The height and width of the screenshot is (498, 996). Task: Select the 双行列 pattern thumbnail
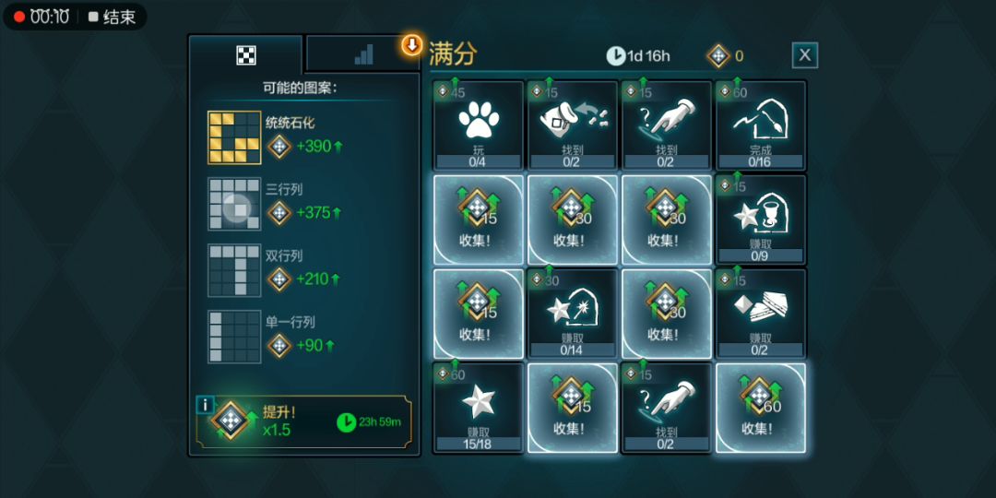tap(234, 270)
